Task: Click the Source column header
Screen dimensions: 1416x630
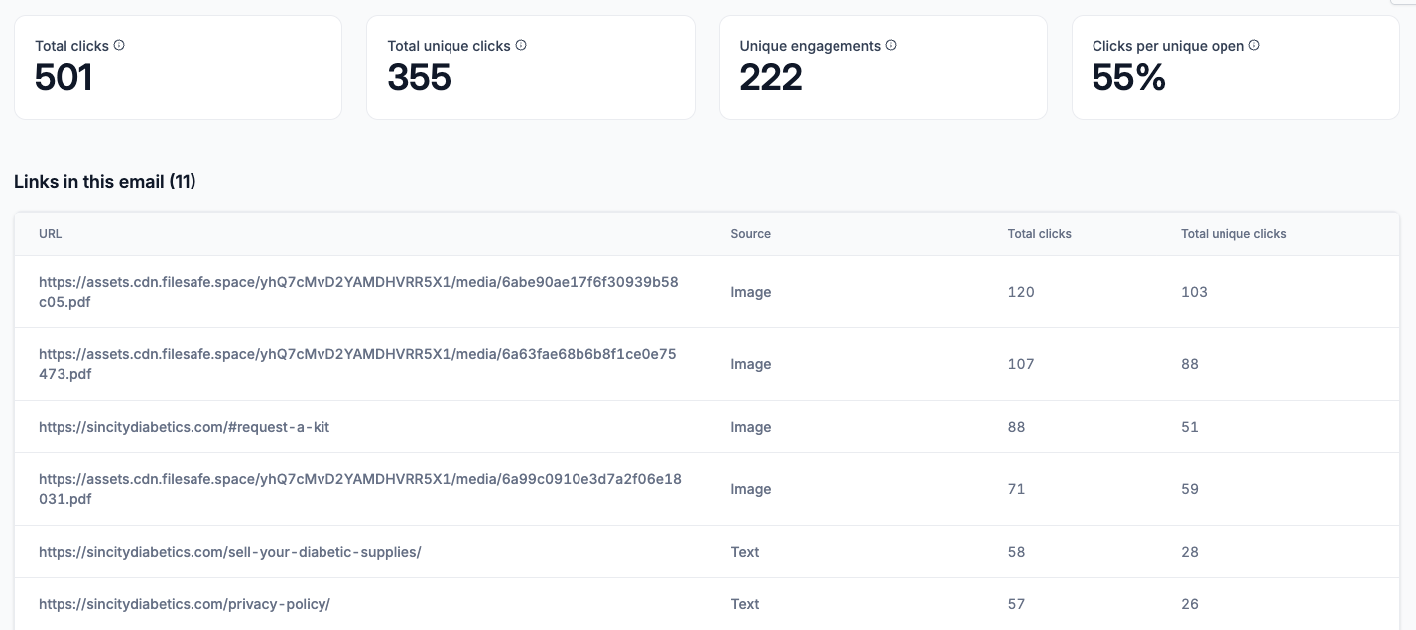Action: pos(751,234)
